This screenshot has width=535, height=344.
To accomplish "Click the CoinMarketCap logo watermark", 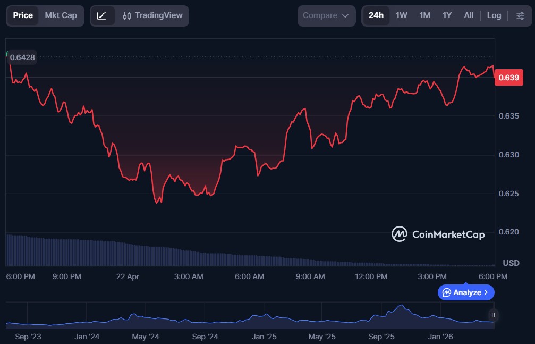I will click(438, 234).
